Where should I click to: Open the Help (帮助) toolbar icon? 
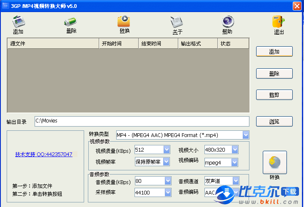coord(228,21)
